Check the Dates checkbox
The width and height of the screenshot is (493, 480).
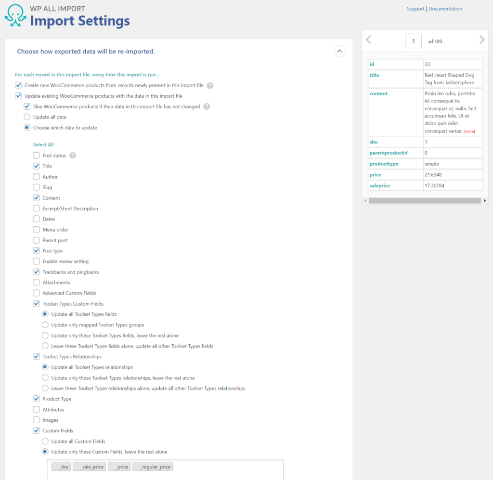click(37, 219)
